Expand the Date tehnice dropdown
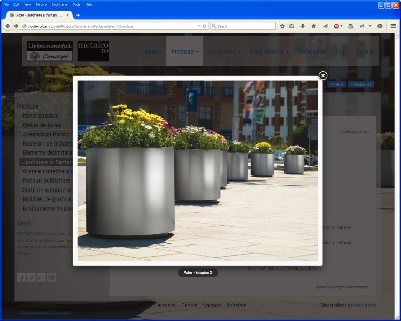The image size is (401, 321). (269, 51)
